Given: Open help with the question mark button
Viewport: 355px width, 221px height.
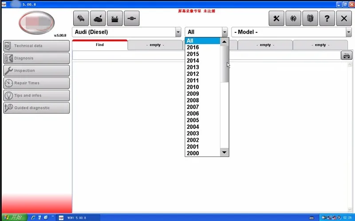Looking at the screenshot, I should pos(327,18).
